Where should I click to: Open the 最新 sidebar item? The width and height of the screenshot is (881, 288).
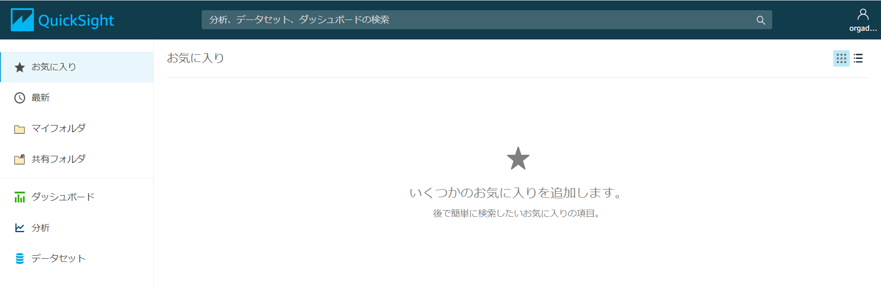click(77, 98)
